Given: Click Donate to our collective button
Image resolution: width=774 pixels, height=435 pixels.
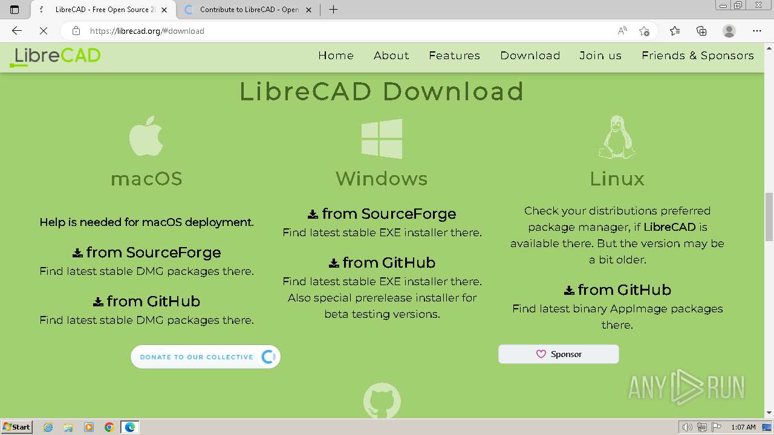Looking at the screenshot, I should click(x=206, y=357).
